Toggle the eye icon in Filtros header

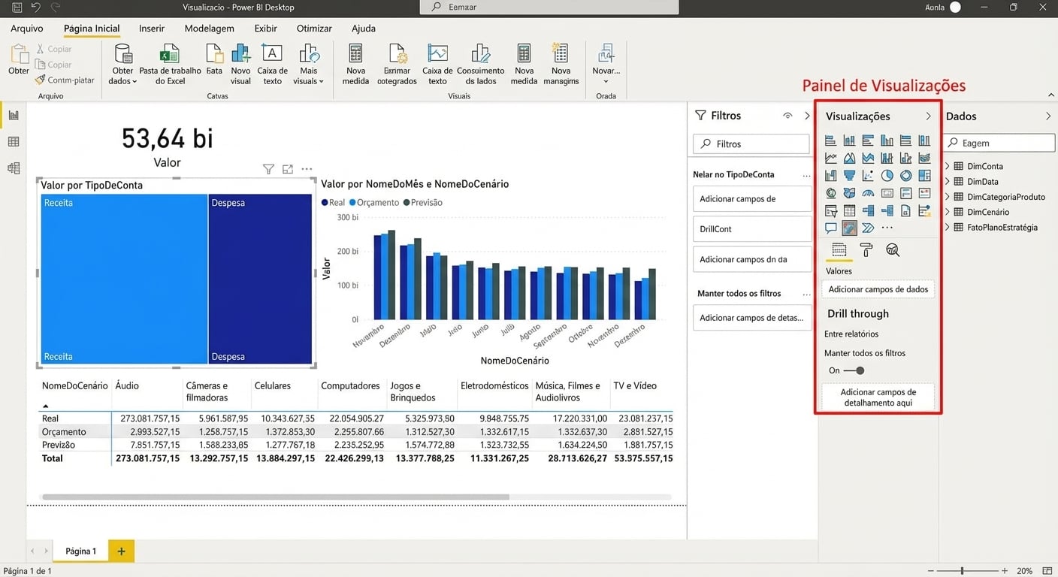[x=787, y=116]
